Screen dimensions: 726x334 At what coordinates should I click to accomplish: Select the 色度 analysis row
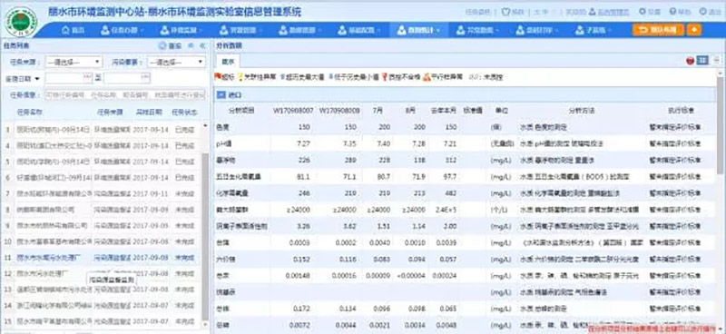[x=466, y=127]
